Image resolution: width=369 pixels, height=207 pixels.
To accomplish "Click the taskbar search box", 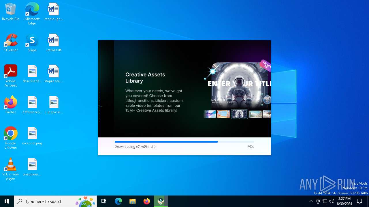I will pos(55,201).
